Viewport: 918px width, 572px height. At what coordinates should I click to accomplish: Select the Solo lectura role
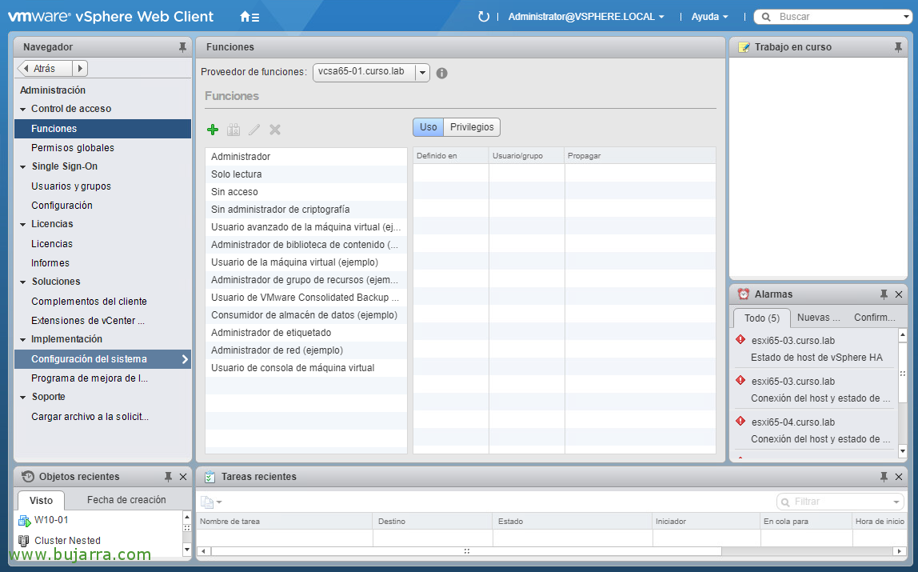[306, 174]
